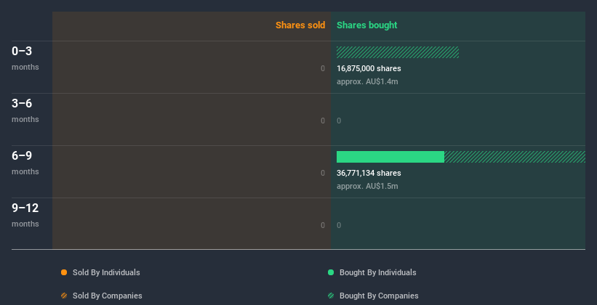Click the shares bought zero in 9–12 months
This screenshot has height=305, width=597.
[x=339, y=225]
